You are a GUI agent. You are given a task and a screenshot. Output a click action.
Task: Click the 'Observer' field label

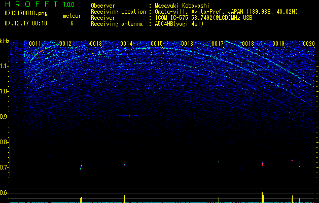[x=103, y=6]
